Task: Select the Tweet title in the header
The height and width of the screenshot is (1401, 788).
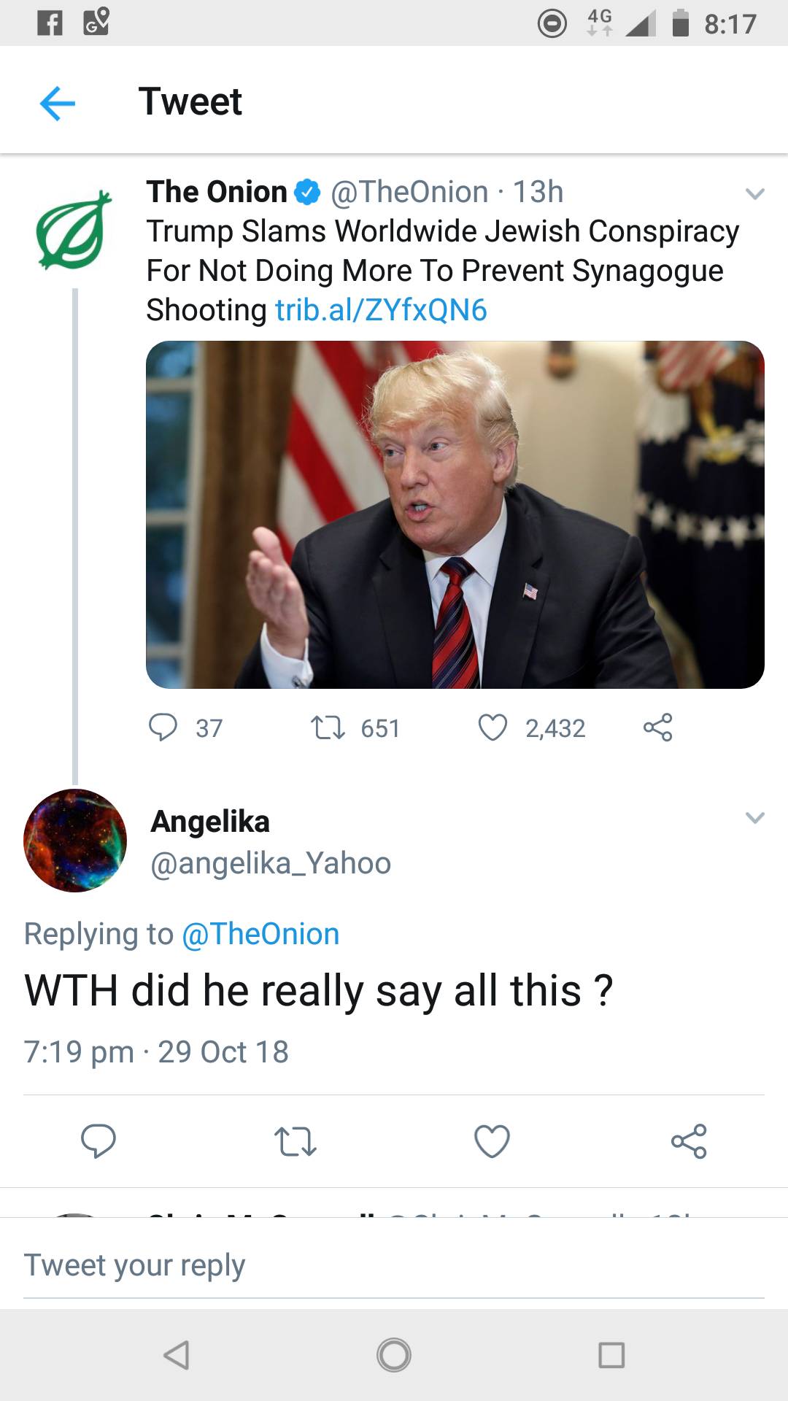Action: 191,101
